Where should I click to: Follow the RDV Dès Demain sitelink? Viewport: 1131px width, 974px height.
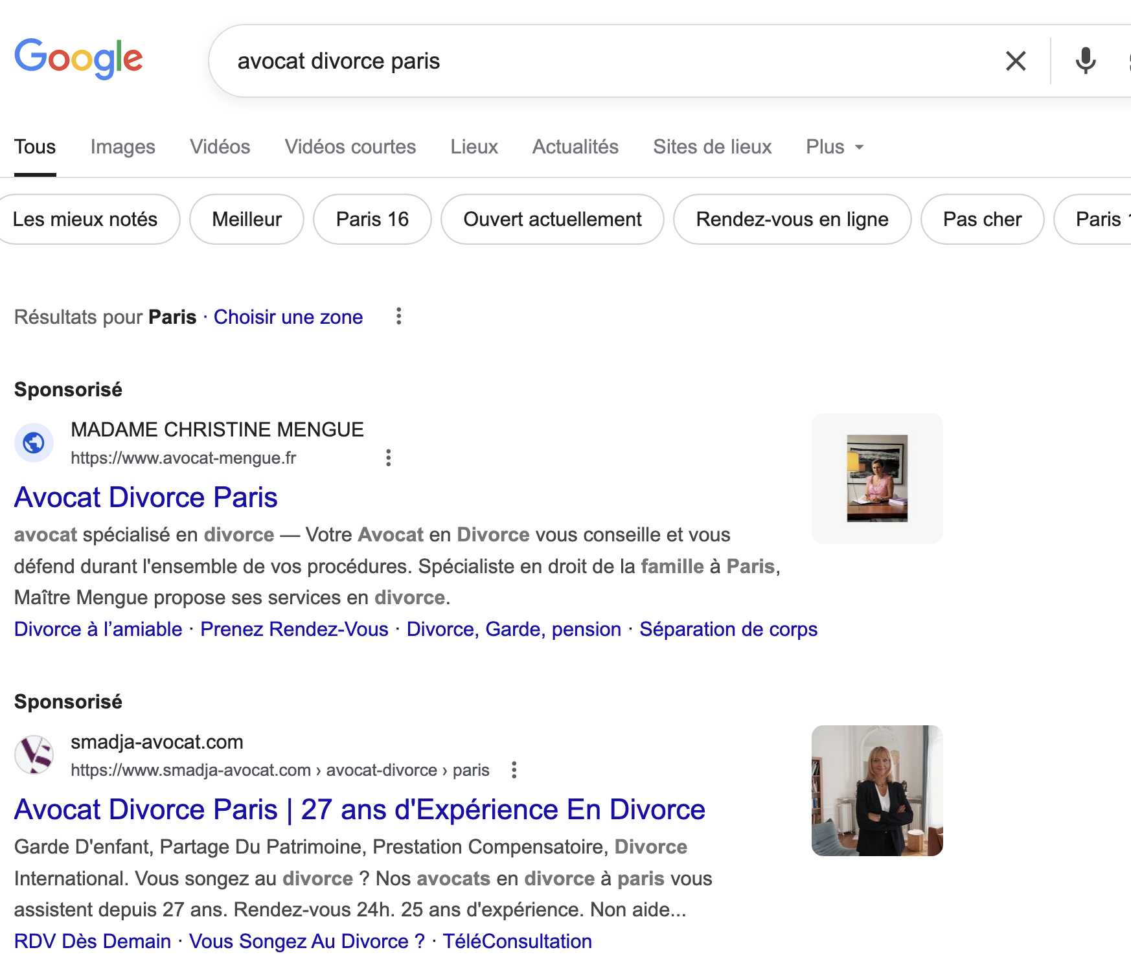(x=93, y=941)
